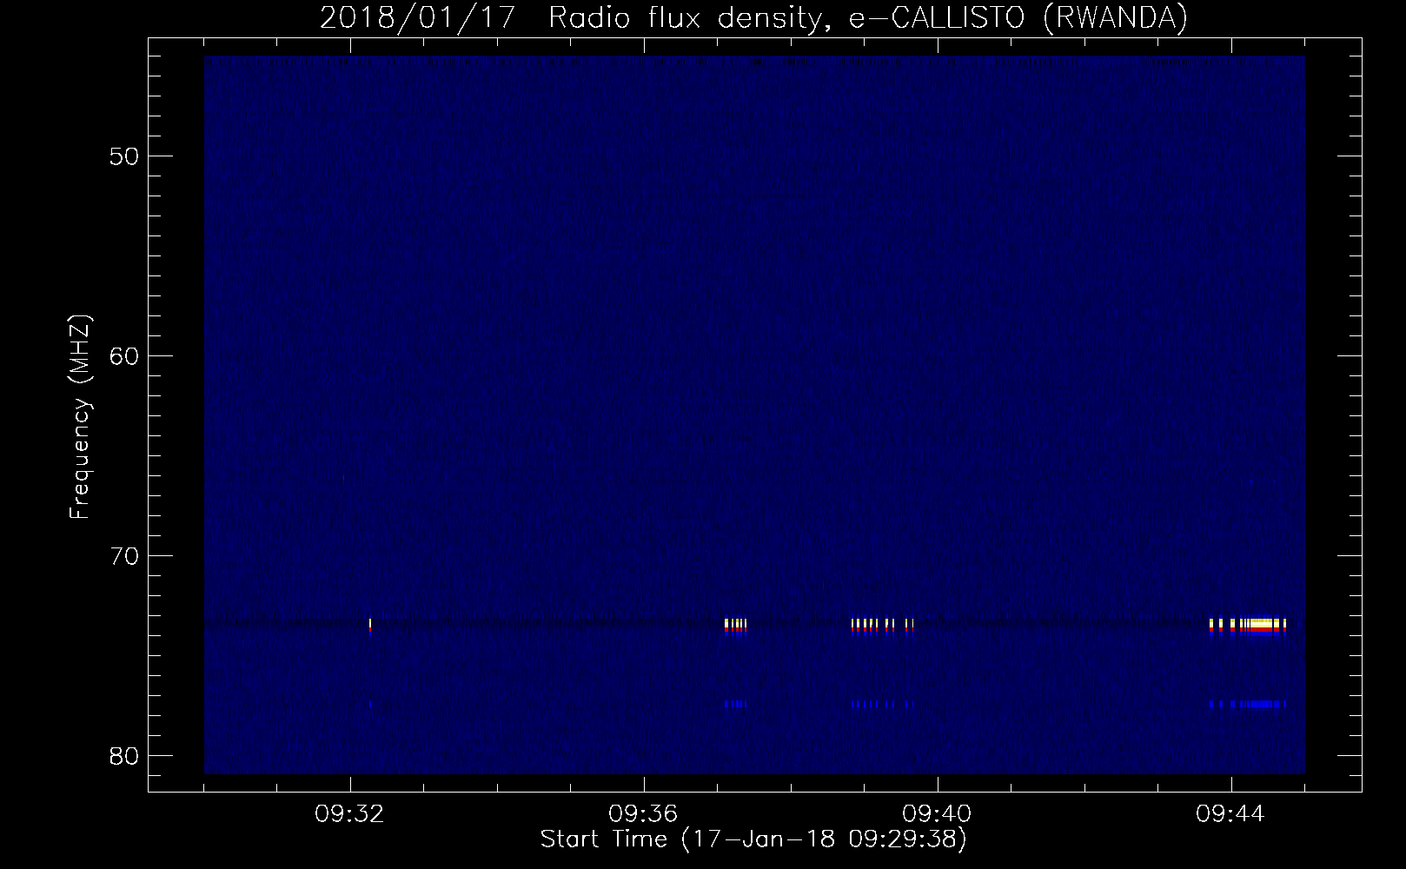Click the 'Start Time (17-Jan-18 09:29:38)' label
Viewport: 1406px width, 869px height.
pyautogui.click(x=753, y=840)
